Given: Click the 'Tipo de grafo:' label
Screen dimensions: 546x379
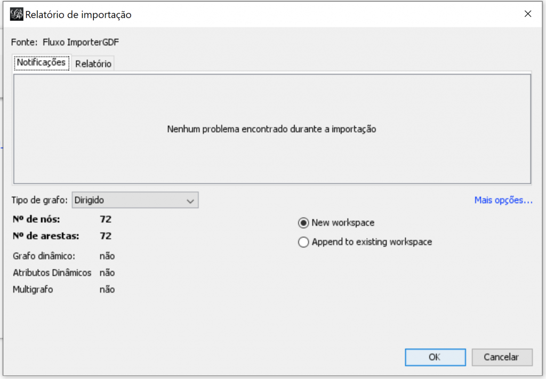Looking at the screenshot, I should tap(40, 200).
